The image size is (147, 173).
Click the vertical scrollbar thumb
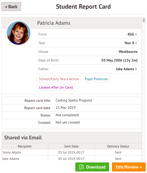(144, 20)
